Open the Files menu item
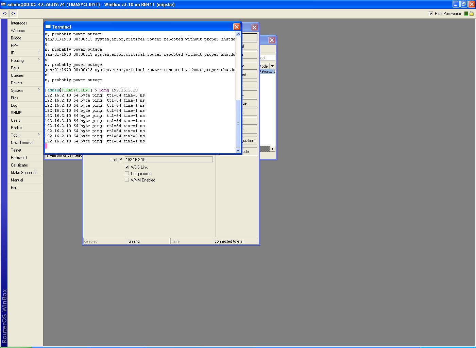Screen dimensions: 476x348 (x=26, y=98)
